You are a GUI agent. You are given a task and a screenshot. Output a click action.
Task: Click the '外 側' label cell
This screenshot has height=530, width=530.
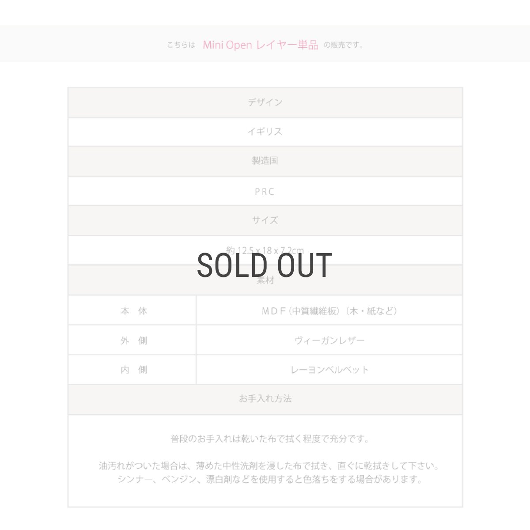pos(133,341)
